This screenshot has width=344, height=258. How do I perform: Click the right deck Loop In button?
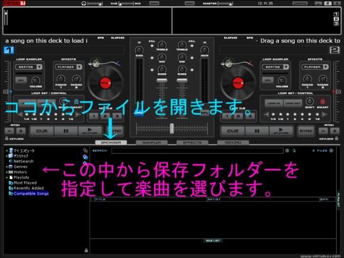(274, 103)
